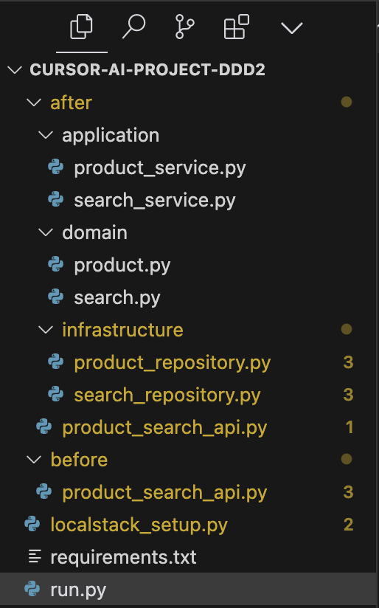Open requirements.txt text file
This screenshot has height=608, width=379.
coord(123,557)
